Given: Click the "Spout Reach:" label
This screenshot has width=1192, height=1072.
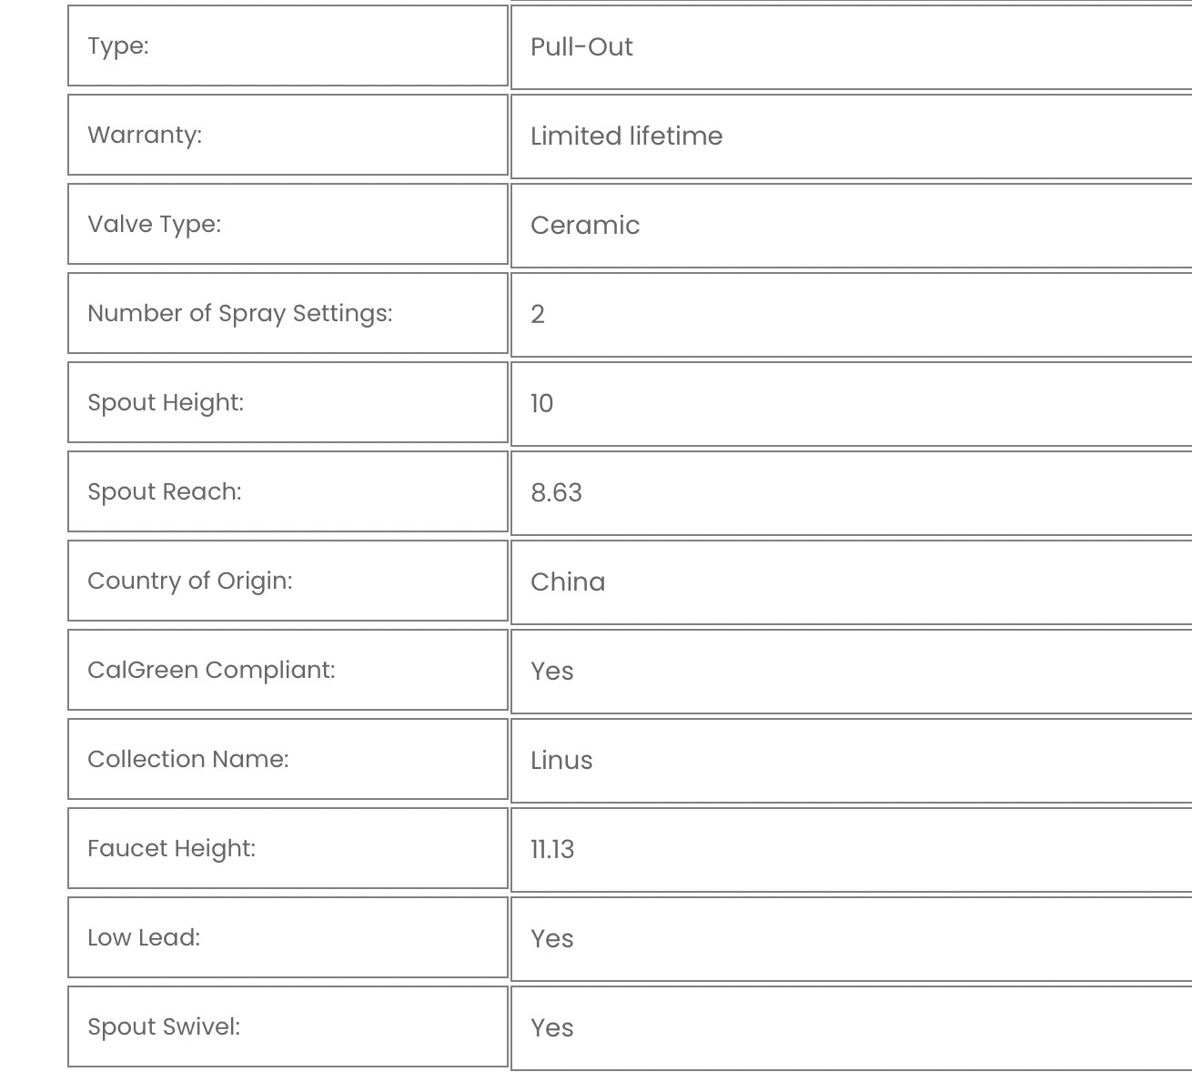Looking at the screenshot, I should point(165,491).
